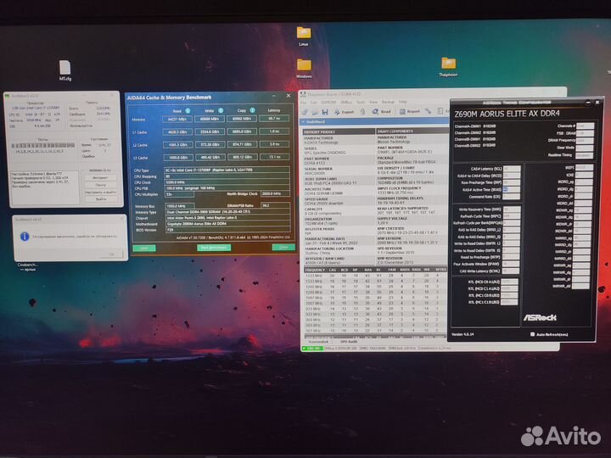Viewport: 611px width, 458px height.
Task: Click the Почта button in TestMem5
Action: pyautogui.click(x=100, y=185)
